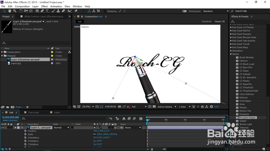The width and height of the screenshot is (270, 151).
Task: Toggle Scale stopwatch keyframing
Action: [x=25, y=134]
